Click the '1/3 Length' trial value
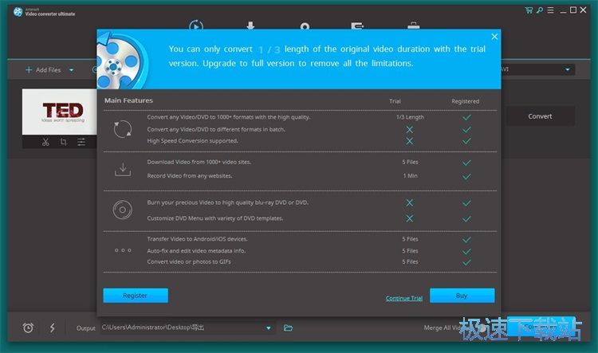Viewport: 598px width, 353px height. [410, 117]
